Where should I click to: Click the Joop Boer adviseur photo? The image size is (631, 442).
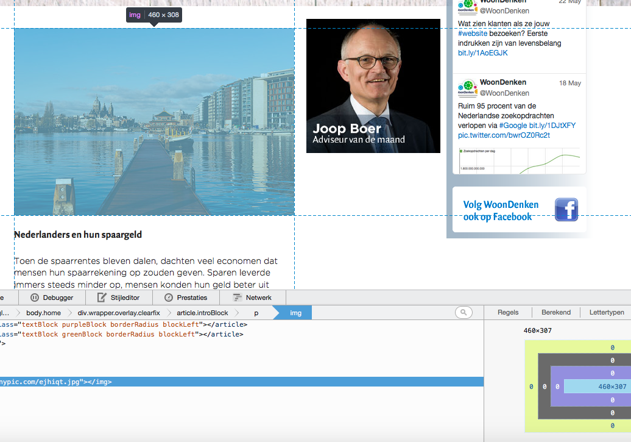(373, 86)
